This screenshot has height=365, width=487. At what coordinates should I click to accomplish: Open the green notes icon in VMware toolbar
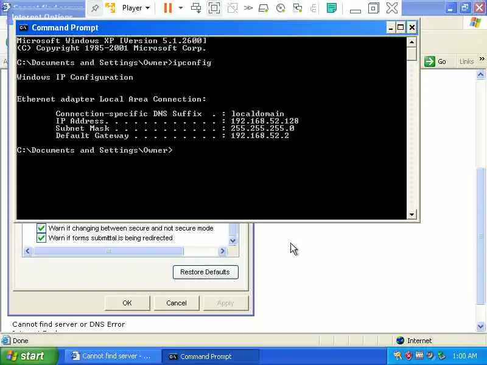pos(332,8)
